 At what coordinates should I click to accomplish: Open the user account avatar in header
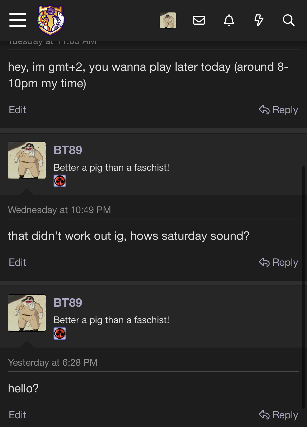point(168,20)
